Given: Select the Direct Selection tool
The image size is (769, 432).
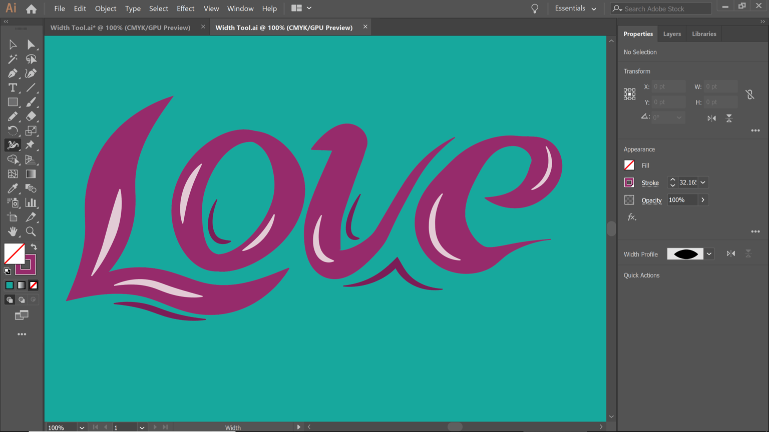Looking at the screenshot, I should coord(31,44).
